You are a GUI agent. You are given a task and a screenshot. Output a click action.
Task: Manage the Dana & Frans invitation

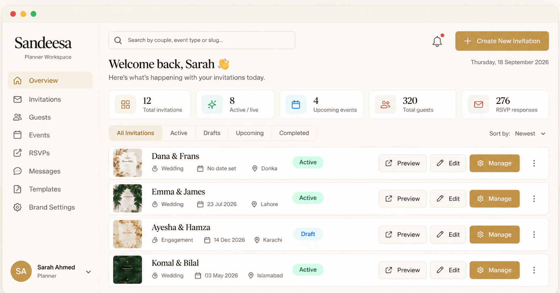click(x=494, y=163)
